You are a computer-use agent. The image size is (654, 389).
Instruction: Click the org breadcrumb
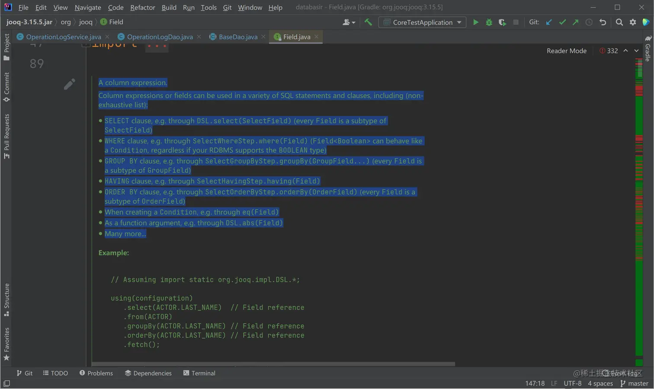coord(66,22)
